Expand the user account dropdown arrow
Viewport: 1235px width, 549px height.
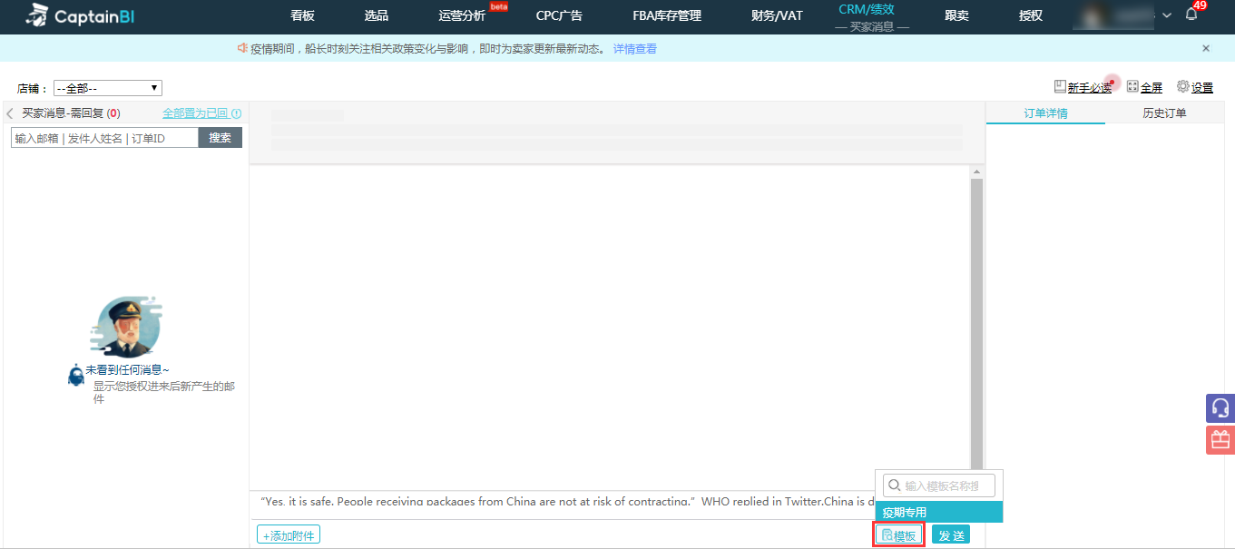click(1167, 15)
